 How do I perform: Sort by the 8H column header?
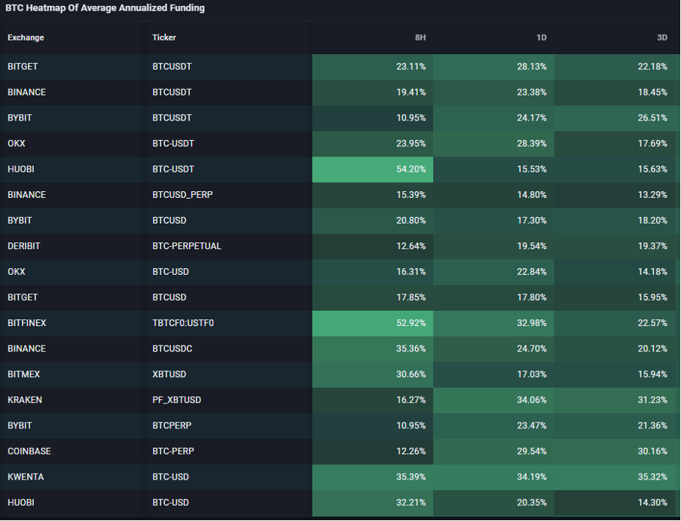coord(420,38)
